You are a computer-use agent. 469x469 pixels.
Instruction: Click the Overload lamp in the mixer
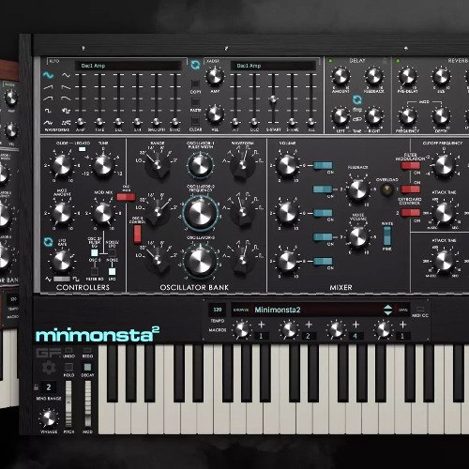[386, 189]
